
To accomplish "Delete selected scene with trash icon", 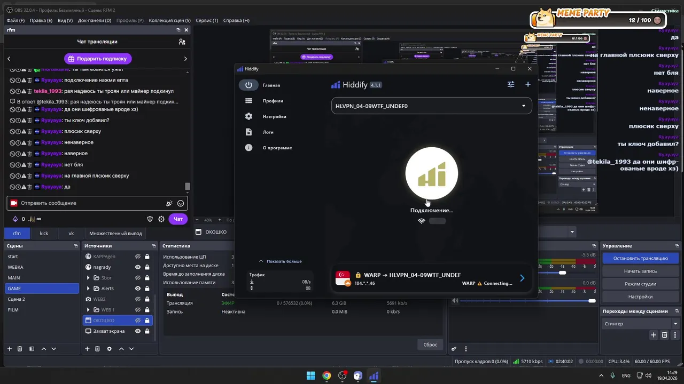I will (20, 349).
